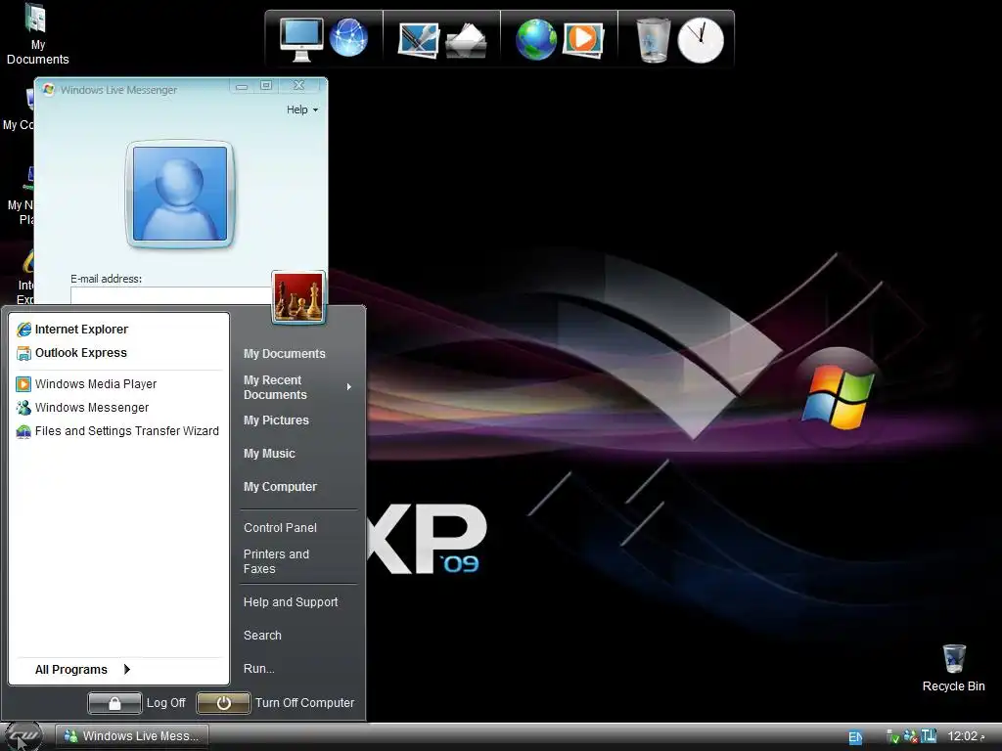Click the Windows Live Messenger title bar icon
The image size is (1002, 751).
pyautogui.click(x=48, y=89)
